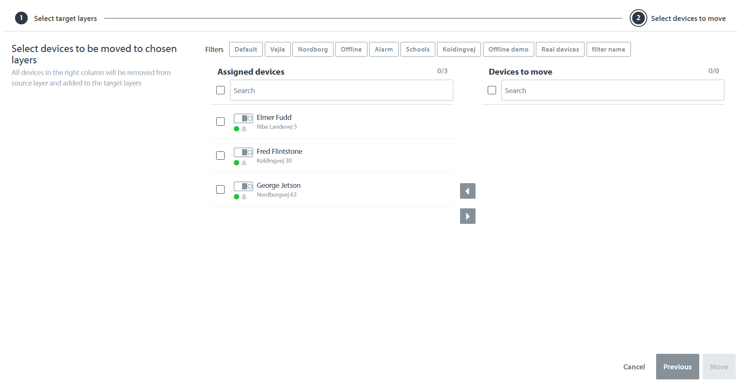The width and height of the screenshot is (742, 384).
Task: Click George Jetson's device icon
Action: point(243,186)
